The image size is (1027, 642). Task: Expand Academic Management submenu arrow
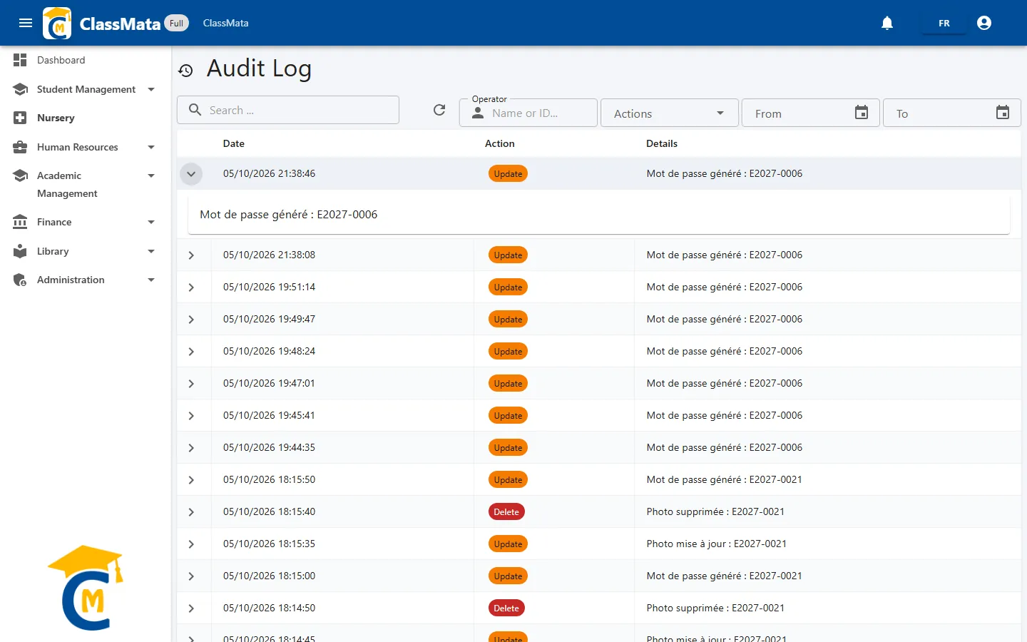[x=151, y=175]
